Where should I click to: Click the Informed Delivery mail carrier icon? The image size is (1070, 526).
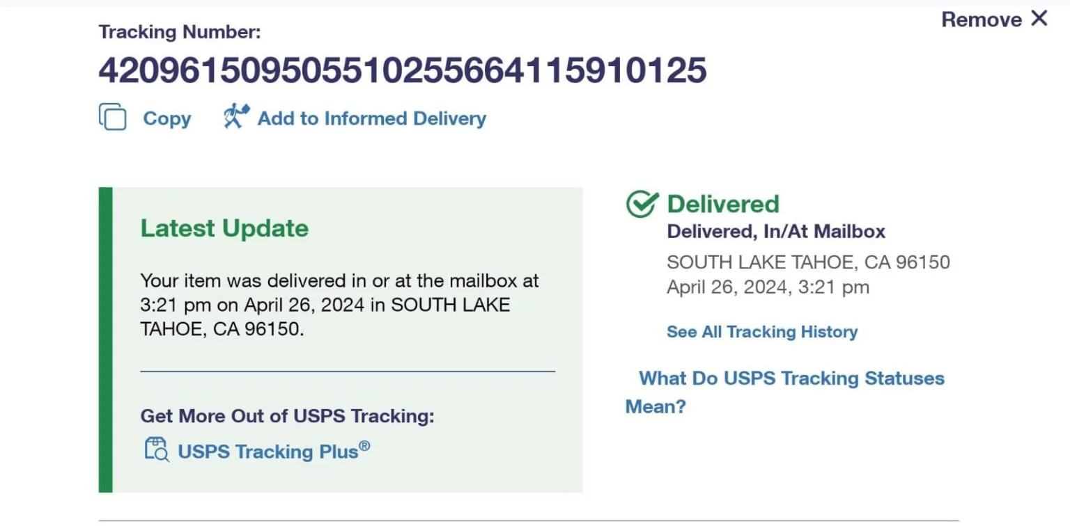pos(236,116)
